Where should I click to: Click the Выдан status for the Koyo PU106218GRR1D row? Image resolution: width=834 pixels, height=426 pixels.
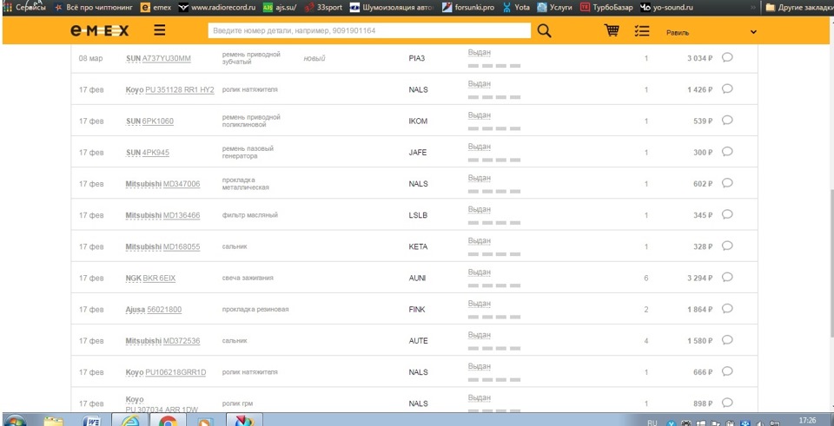click(480, 366)
